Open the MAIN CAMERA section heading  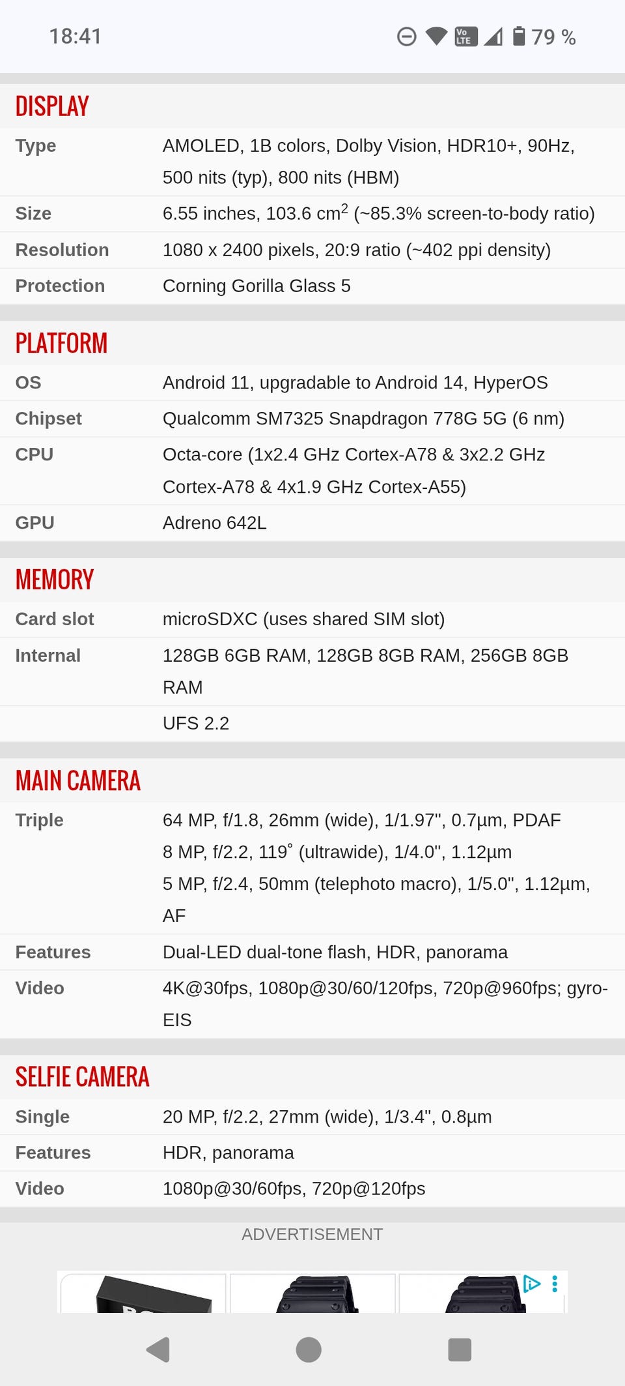pyautogui.click(x=78, y=780)
